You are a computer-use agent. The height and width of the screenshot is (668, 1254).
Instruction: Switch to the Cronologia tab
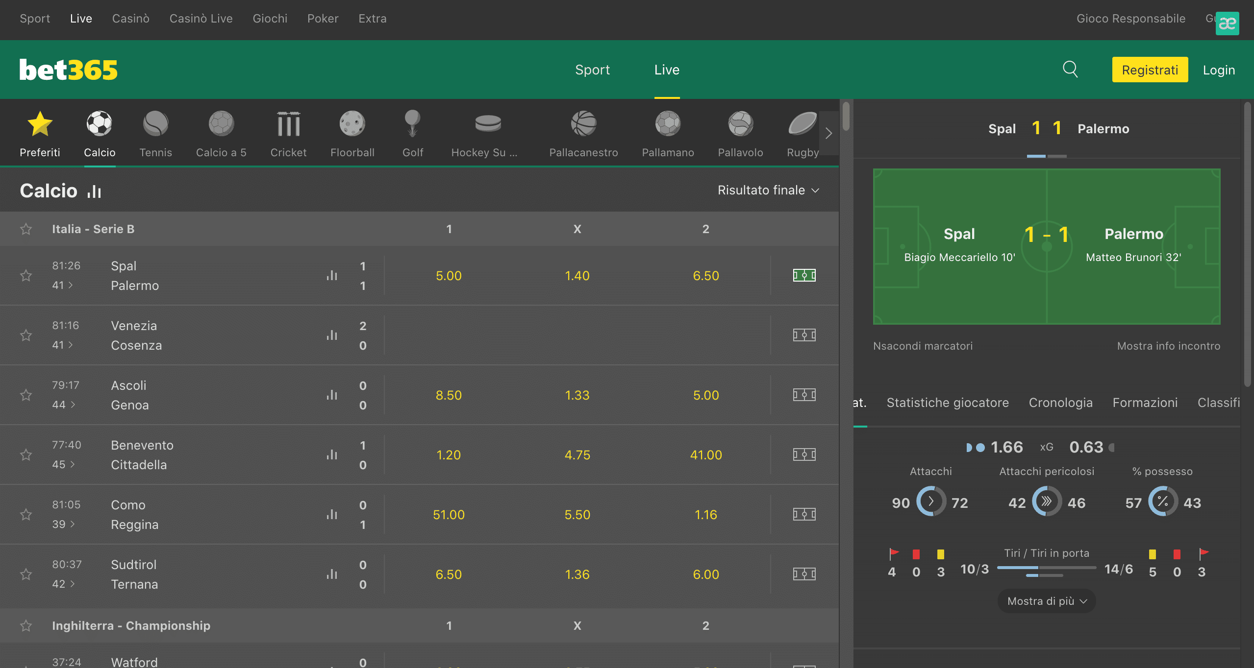[1060, 403]
